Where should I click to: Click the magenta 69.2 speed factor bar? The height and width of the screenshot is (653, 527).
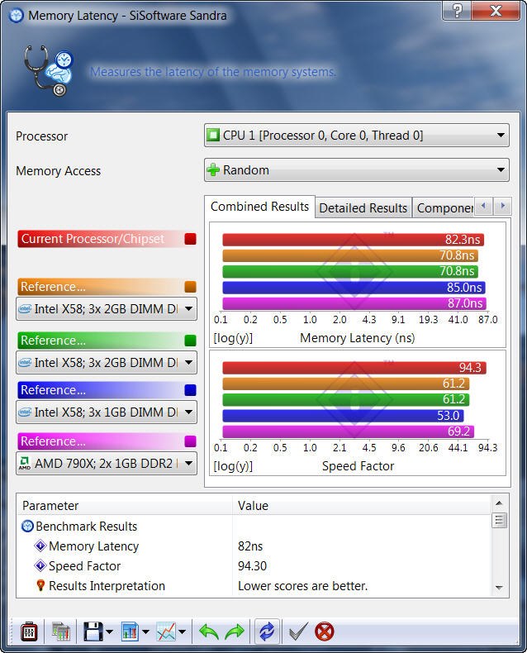[349, 431]
